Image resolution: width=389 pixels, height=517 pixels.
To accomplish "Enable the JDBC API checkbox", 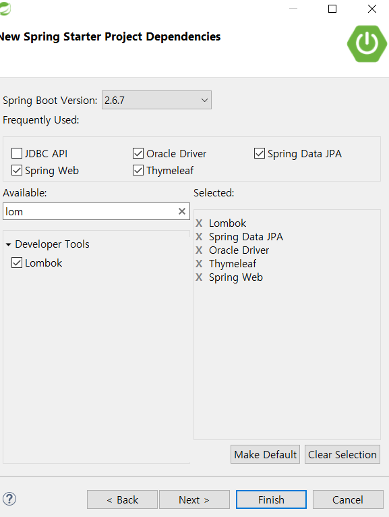I will [17, 153].
